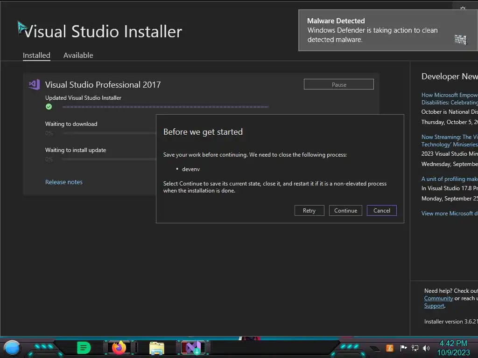Open File Explorer from the taskbar
The height and width of the screenshot is (358, 478).
pos(157,348)
